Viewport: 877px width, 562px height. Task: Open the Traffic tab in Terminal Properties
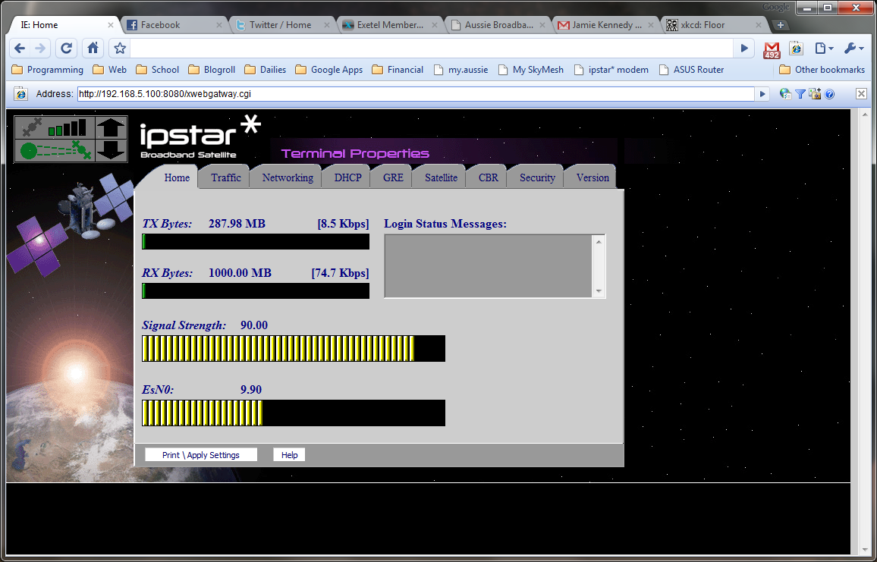tap(226, 177)
